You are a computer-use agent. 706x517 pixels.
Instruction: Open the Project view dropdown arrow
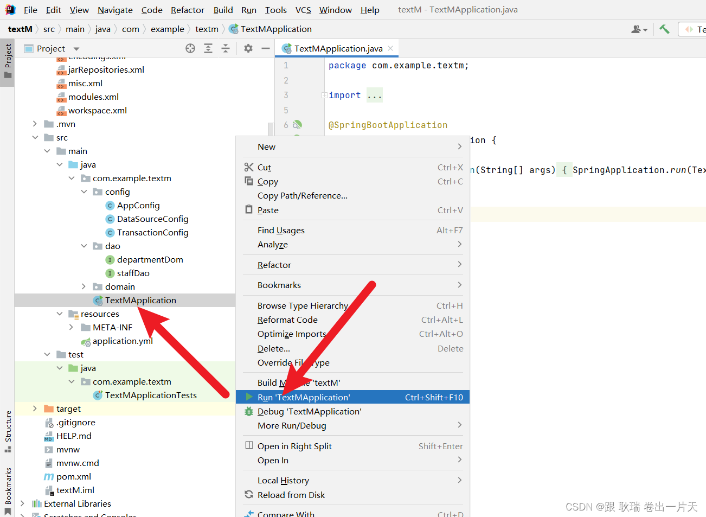(x=76, y=49)
